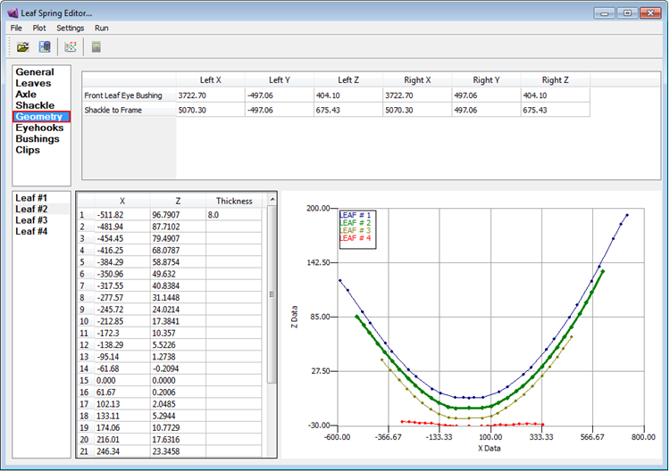Open the File menu
Image resolution: width=670 pixels, height=471 pixels.
tap(16, 29)
